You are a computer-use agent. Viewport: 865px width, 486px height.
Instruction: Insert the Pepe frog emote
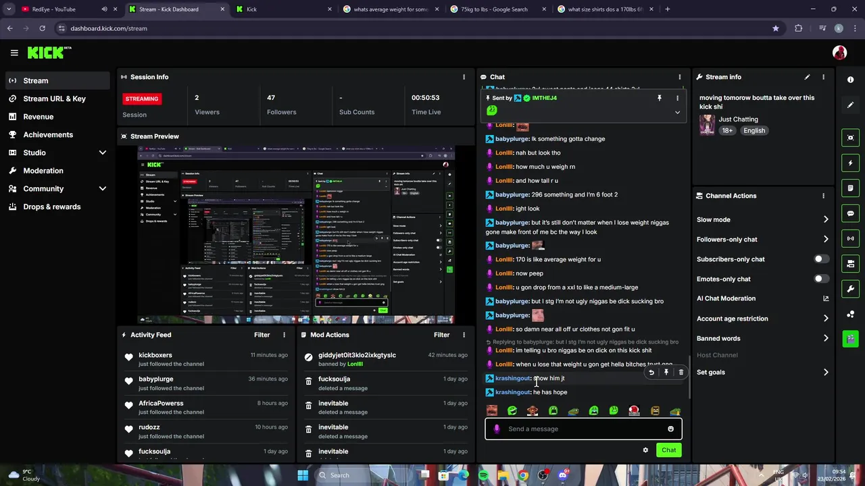pos(573,410)
